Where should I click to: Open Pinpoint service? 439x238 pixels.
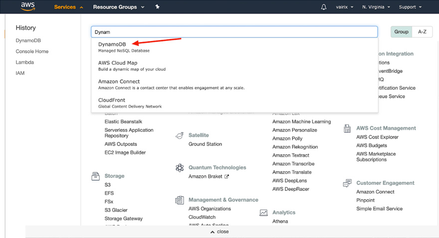(x=365, y=201)
